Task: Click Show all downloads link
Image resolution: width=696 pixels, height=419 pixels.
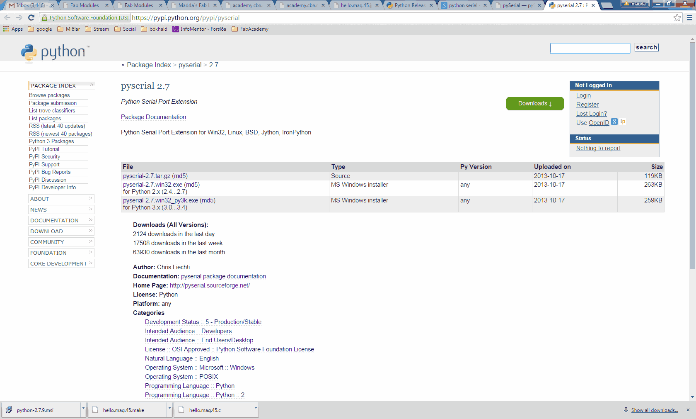Action: [655, 410]
